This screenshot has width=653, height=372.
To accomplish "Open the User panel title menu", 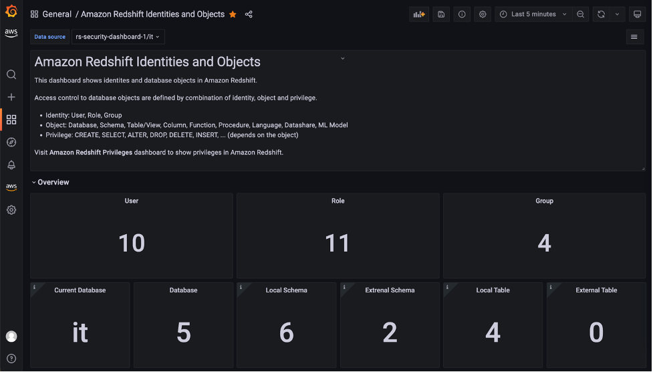I will point(131,201).
